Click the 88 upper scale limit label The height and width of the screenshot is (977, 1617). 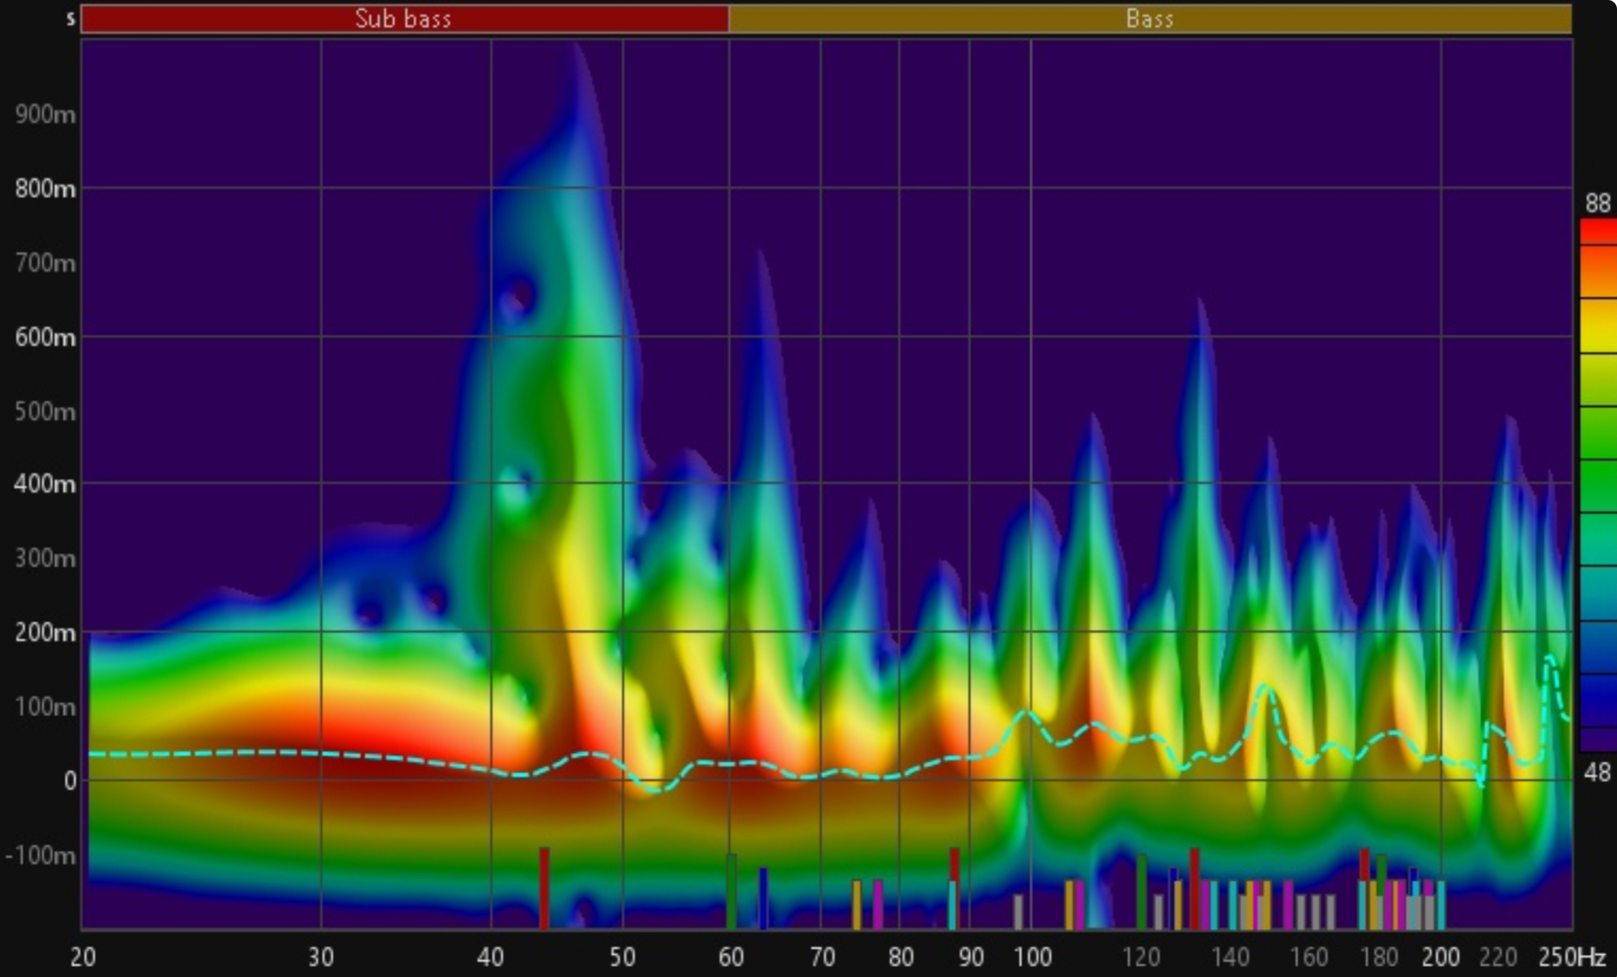pos(1597,204)
